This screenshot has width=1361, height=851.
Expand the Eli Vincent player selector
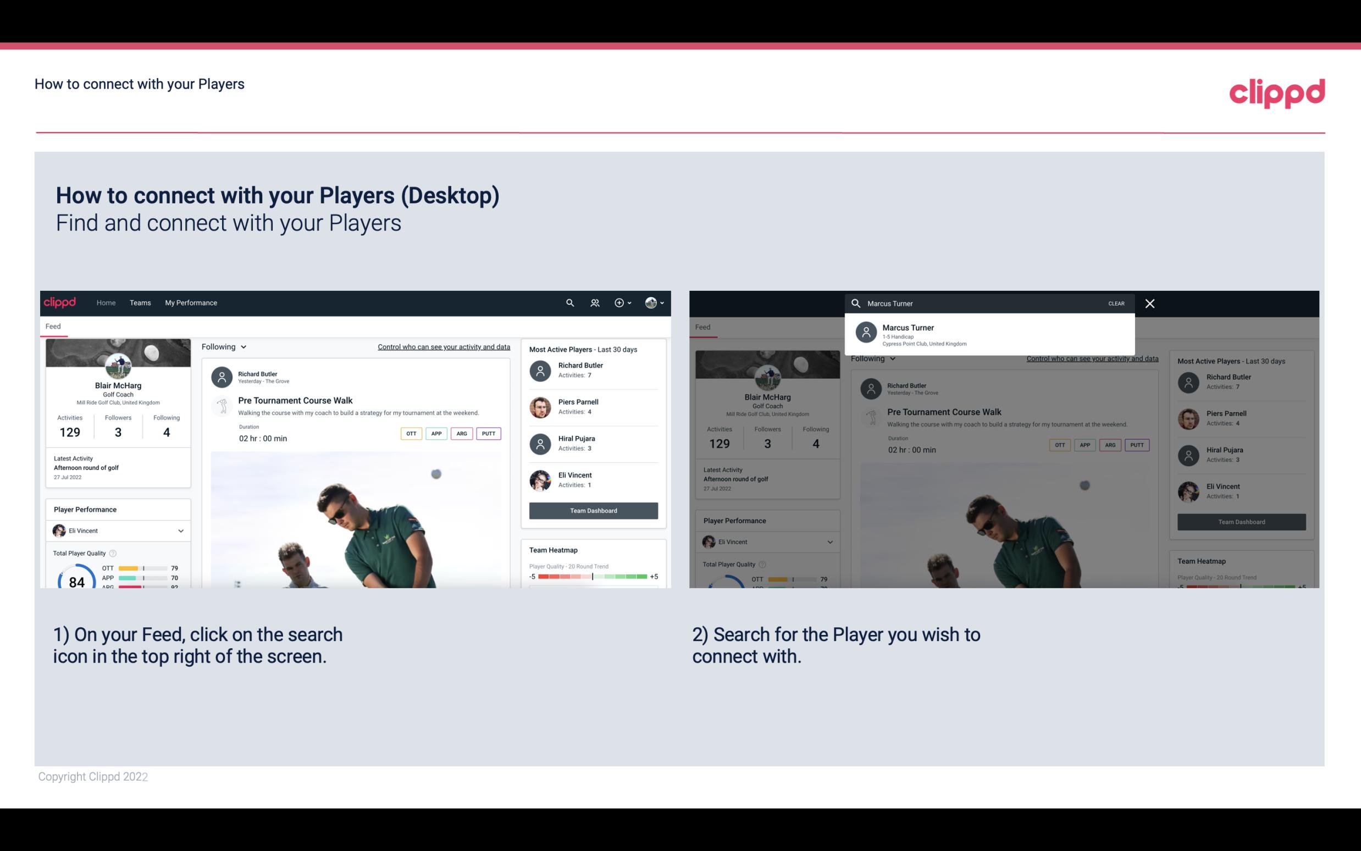[x=180, y=529]
